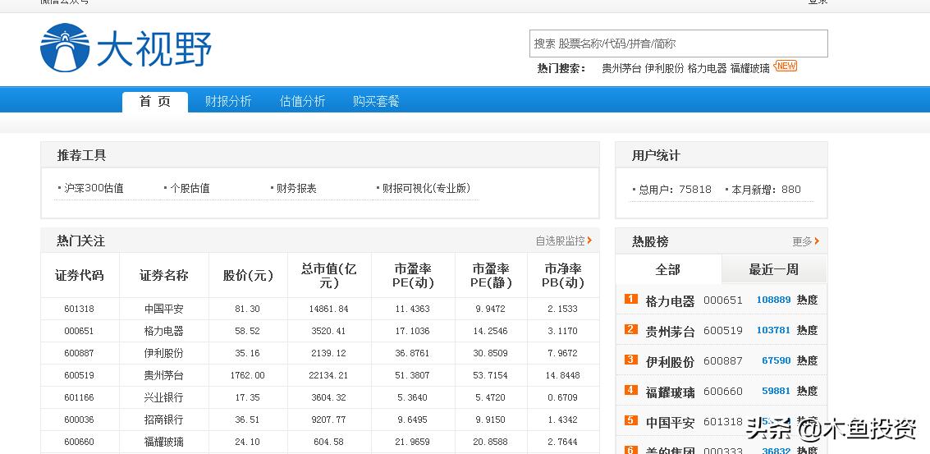Click price 1762.00 cell
Image resolution: width=930 pixels, height=454 pixels.
(x=247, y=375)
